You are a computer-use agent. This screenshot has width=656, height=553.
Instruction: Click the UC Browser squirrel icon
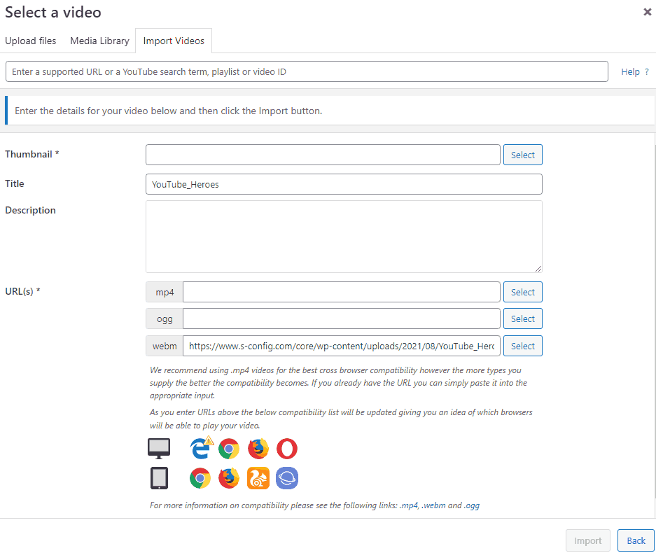pyautogui.click(x=258, y=478)
